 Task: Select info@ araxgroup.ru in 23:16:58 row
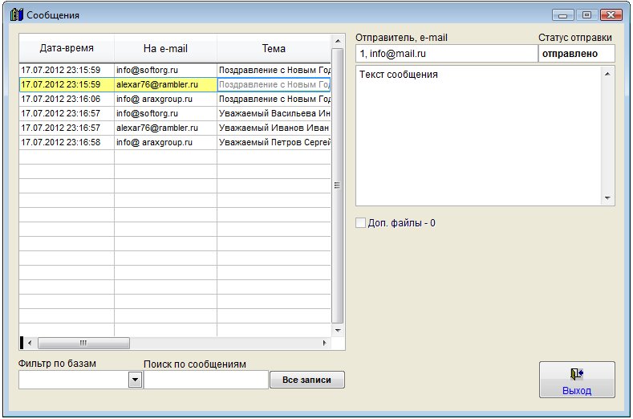tap(165, 142)
